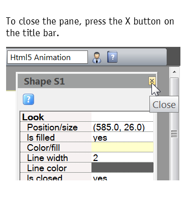Select the Line color property label
Screen dimensions: 186x215
pyautogui.click(x=47, y=168)
